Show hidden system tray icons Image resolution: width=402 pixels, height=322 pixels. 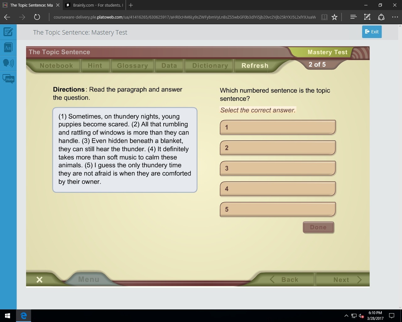pos(346,316)
